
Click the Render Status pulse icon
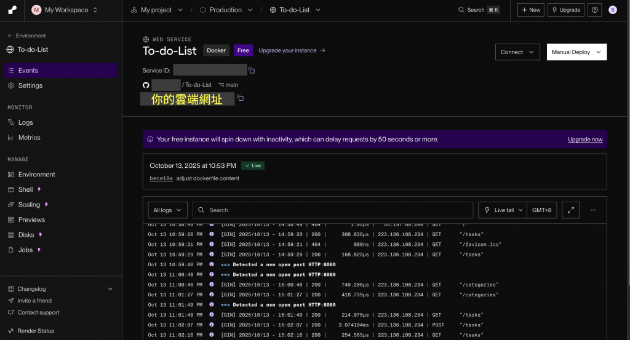pos(11,331)
